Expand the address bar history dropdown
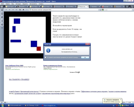Viewport: 134px width, 107px height. click(99, 10)
